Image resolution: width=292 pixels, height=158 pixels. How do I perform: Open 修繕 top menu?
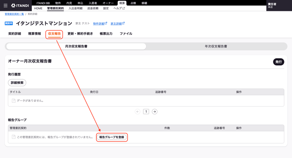144,3
